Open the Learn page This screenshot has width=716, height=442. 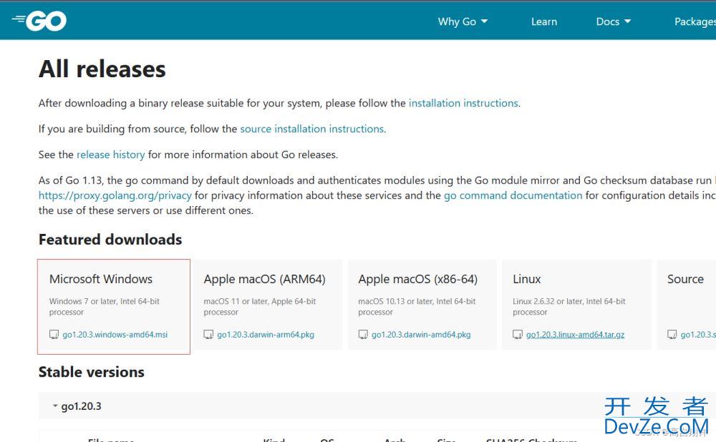point(544,21)
